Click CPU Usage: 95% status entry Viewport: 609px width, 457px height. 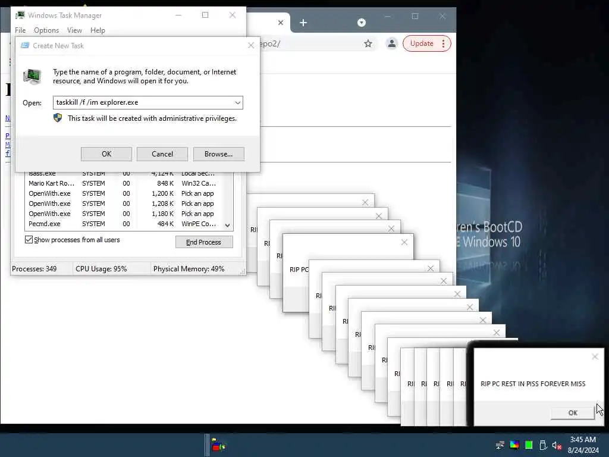tap(101, 269)
